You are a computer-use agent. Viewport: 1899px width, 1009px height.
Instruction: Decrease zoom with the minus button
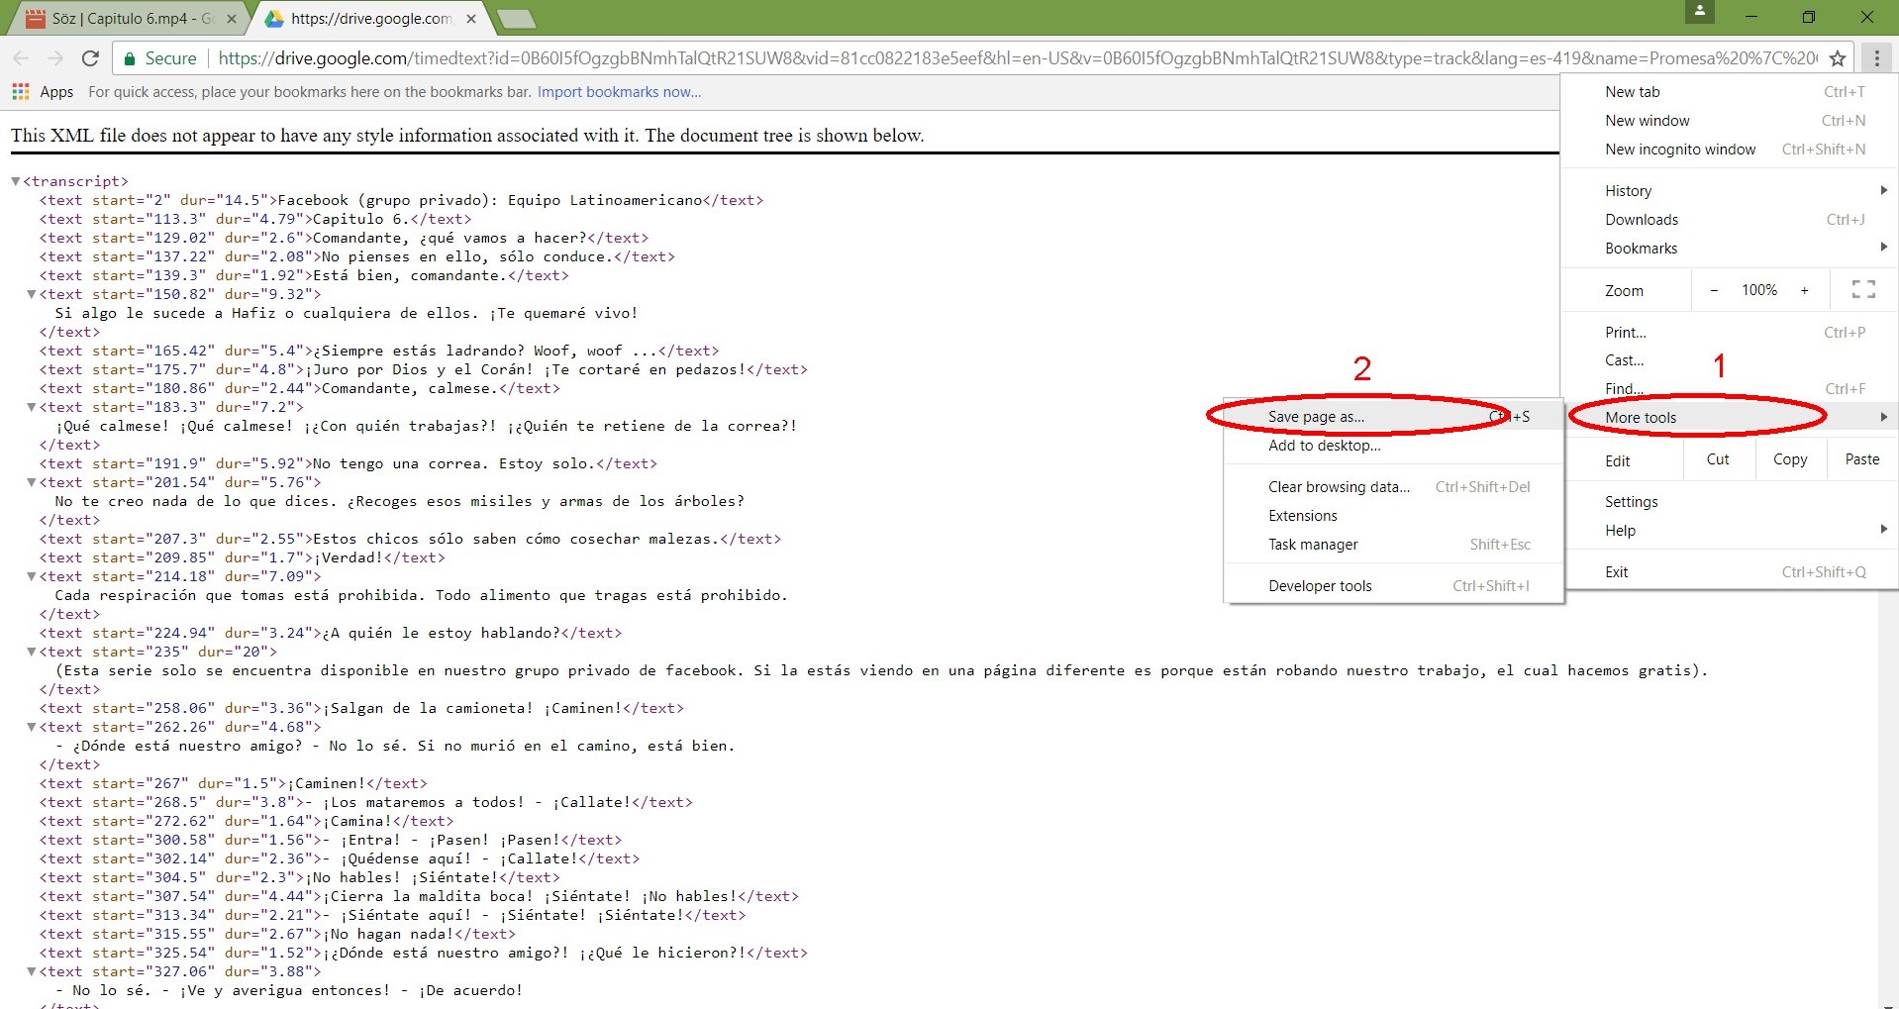point(1714,290)
